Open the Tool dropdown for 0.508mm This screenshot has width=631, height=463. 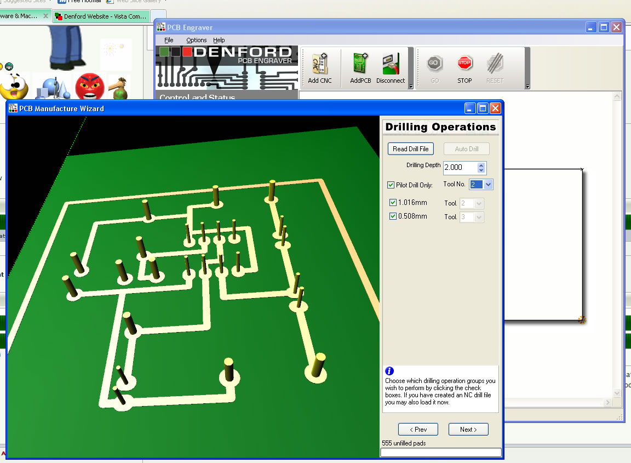pos(479,217)
